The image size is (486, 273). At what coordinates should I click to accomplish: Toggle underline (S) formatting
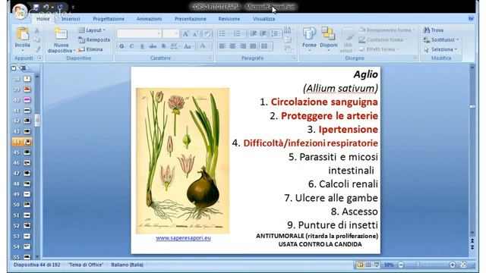(142, 46)
